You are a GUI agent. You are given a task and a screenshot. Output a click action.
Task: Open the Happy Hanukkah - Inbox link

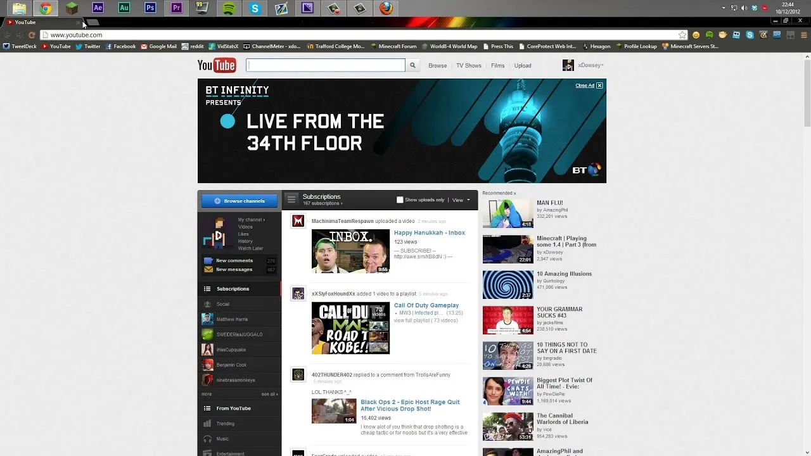(429, 232)
